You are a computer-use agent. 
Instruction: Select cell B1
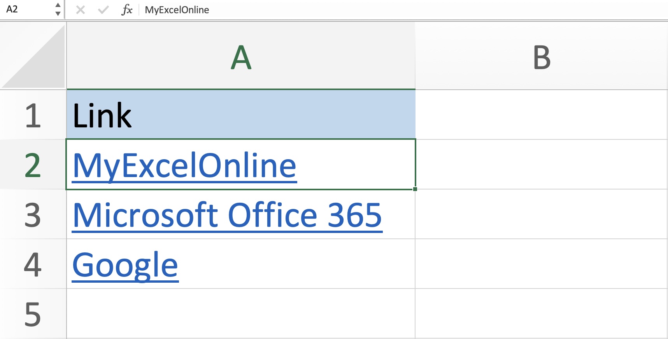(x=542, y=115)
